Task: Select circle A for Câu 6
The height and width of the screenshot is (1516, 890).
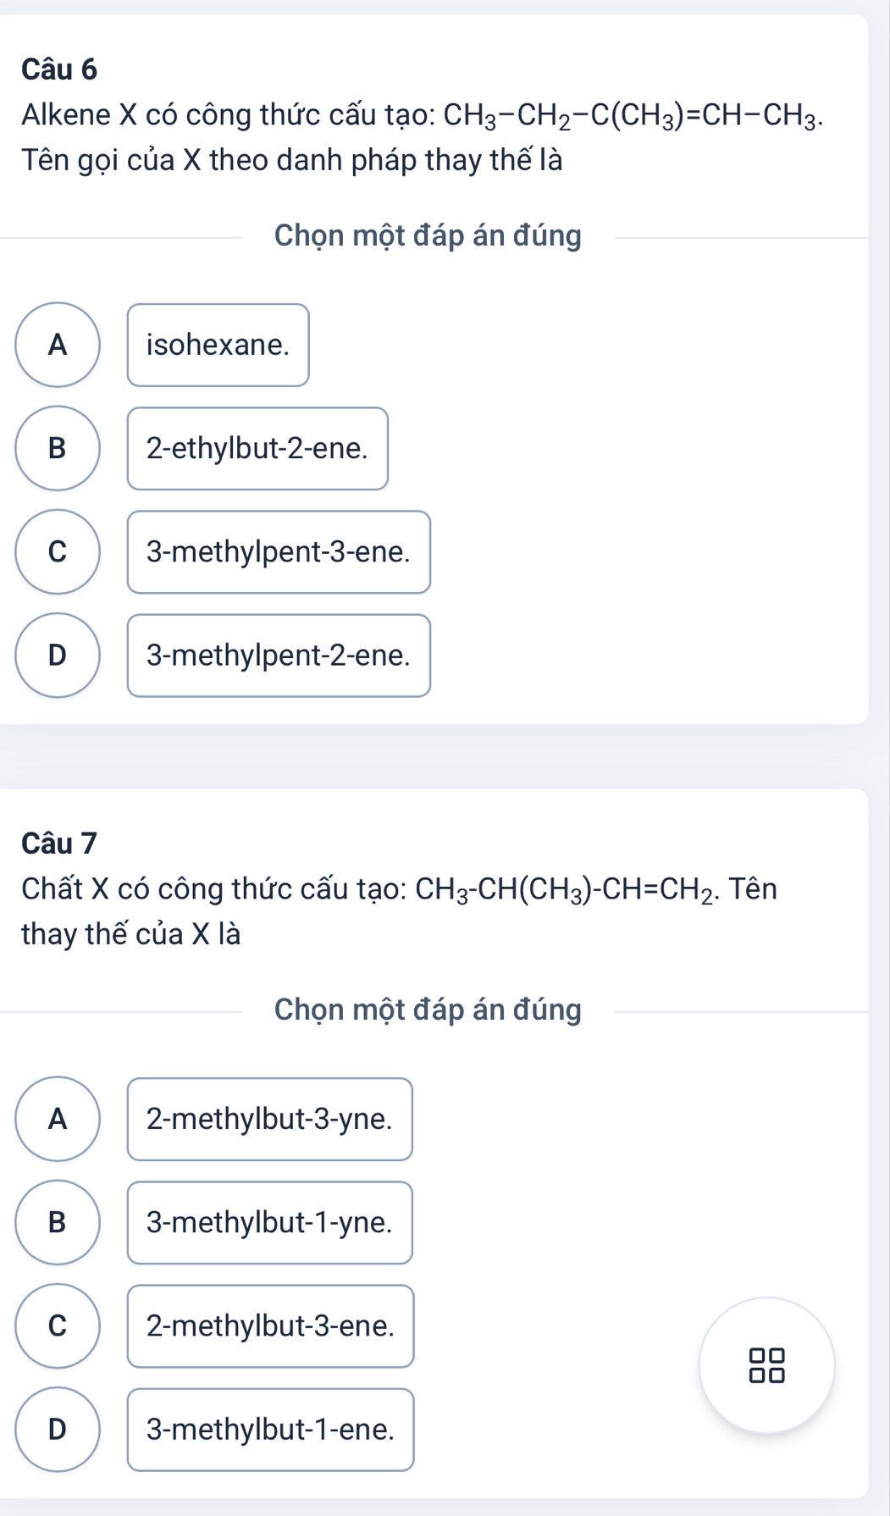Action: 57,345
